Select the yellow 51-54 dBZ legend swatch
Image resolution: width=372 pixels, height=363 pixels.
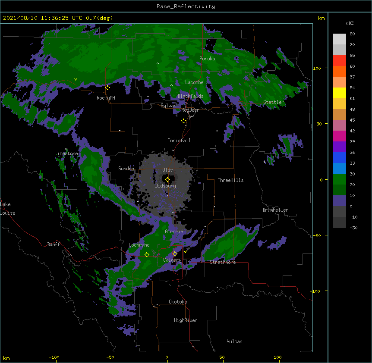[x=339, y=93]
